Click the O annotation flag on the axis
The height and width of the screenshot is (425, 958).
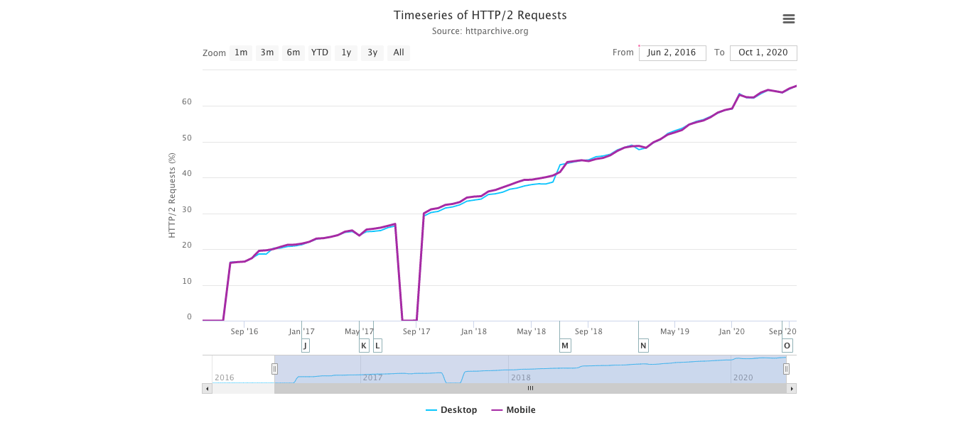click(x=787, y=346)
